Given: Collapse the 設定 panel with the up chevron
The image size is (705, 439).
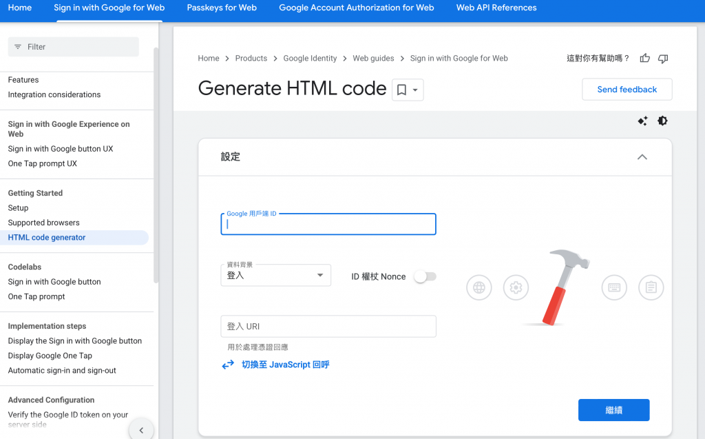Looking at the screenshot, I should click(x=642, y=156).
